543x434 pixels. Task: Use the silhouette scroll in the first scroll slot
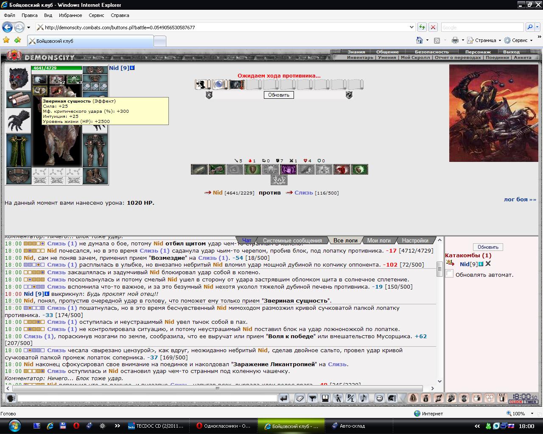pos(203,84)
